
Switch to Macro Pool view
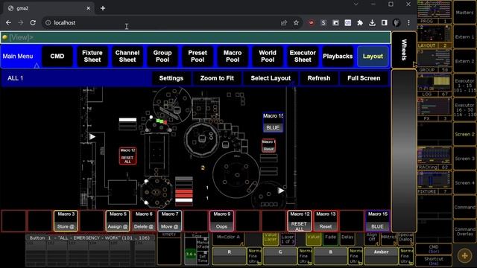point(233,57)
